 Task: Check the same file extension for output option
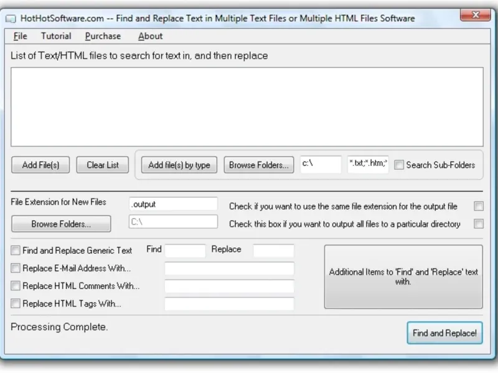[x=479, y=206]
